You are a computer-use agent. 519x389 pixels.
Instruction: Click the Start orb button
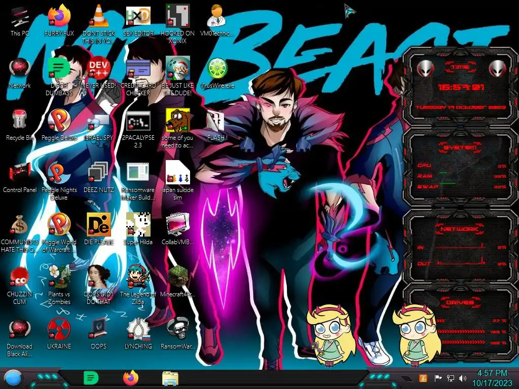(13, 379)
